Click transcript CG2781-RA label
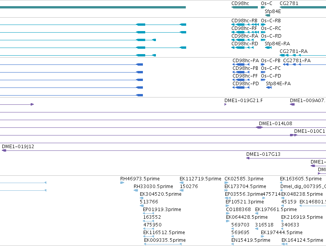 (293, 51)
